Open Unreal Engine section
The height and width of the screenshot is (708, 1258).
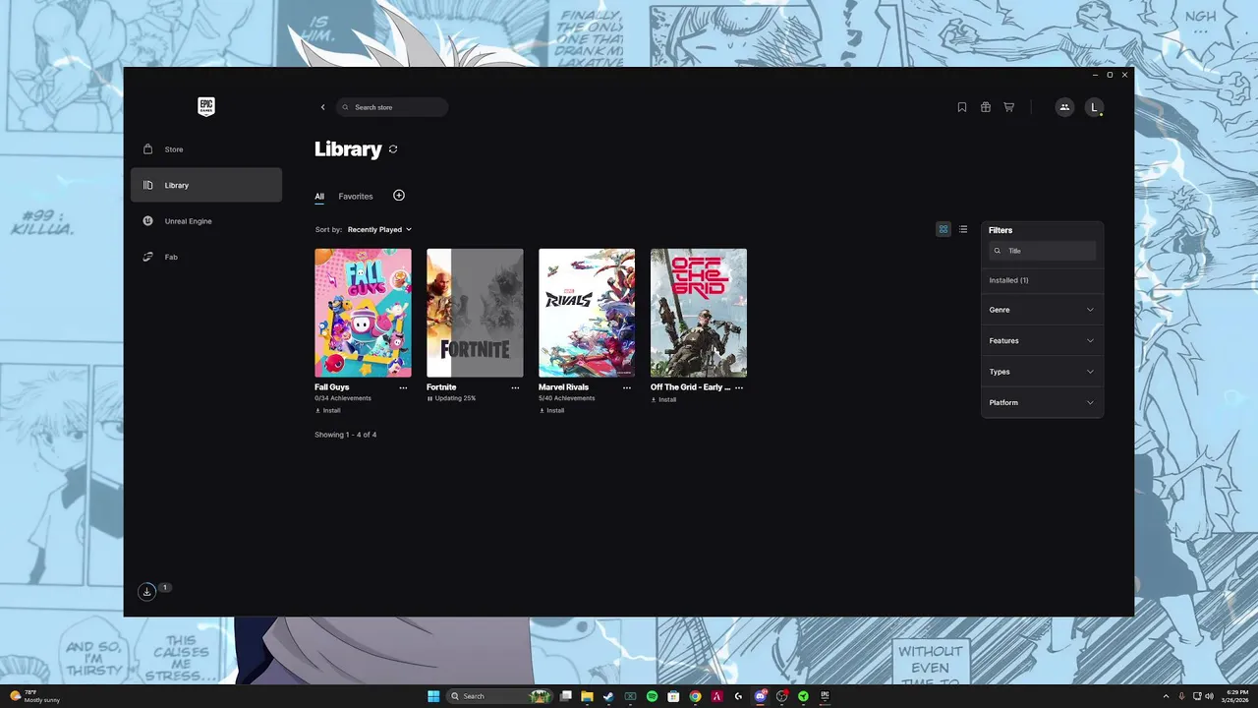coord(206,221)
